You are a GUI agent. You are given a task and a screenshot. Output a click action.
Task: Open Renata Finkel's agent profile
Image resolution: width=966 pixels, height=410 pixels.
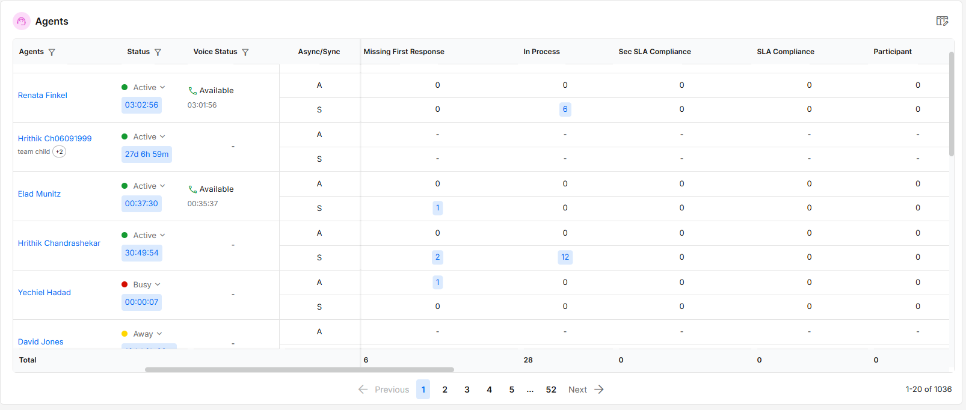(x=43, y=96)
